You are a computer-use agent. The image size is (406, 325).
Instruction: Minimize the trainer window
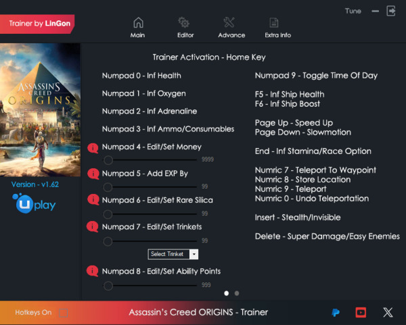tap(375, 11)
